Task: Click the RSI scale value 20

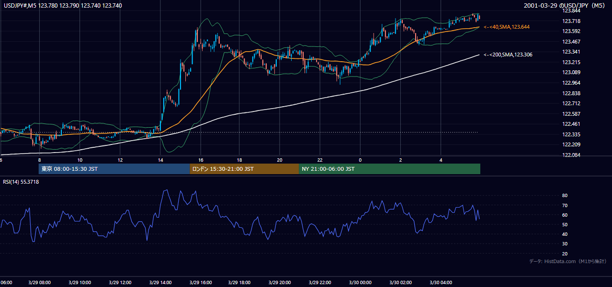Action: click(565, 254)
